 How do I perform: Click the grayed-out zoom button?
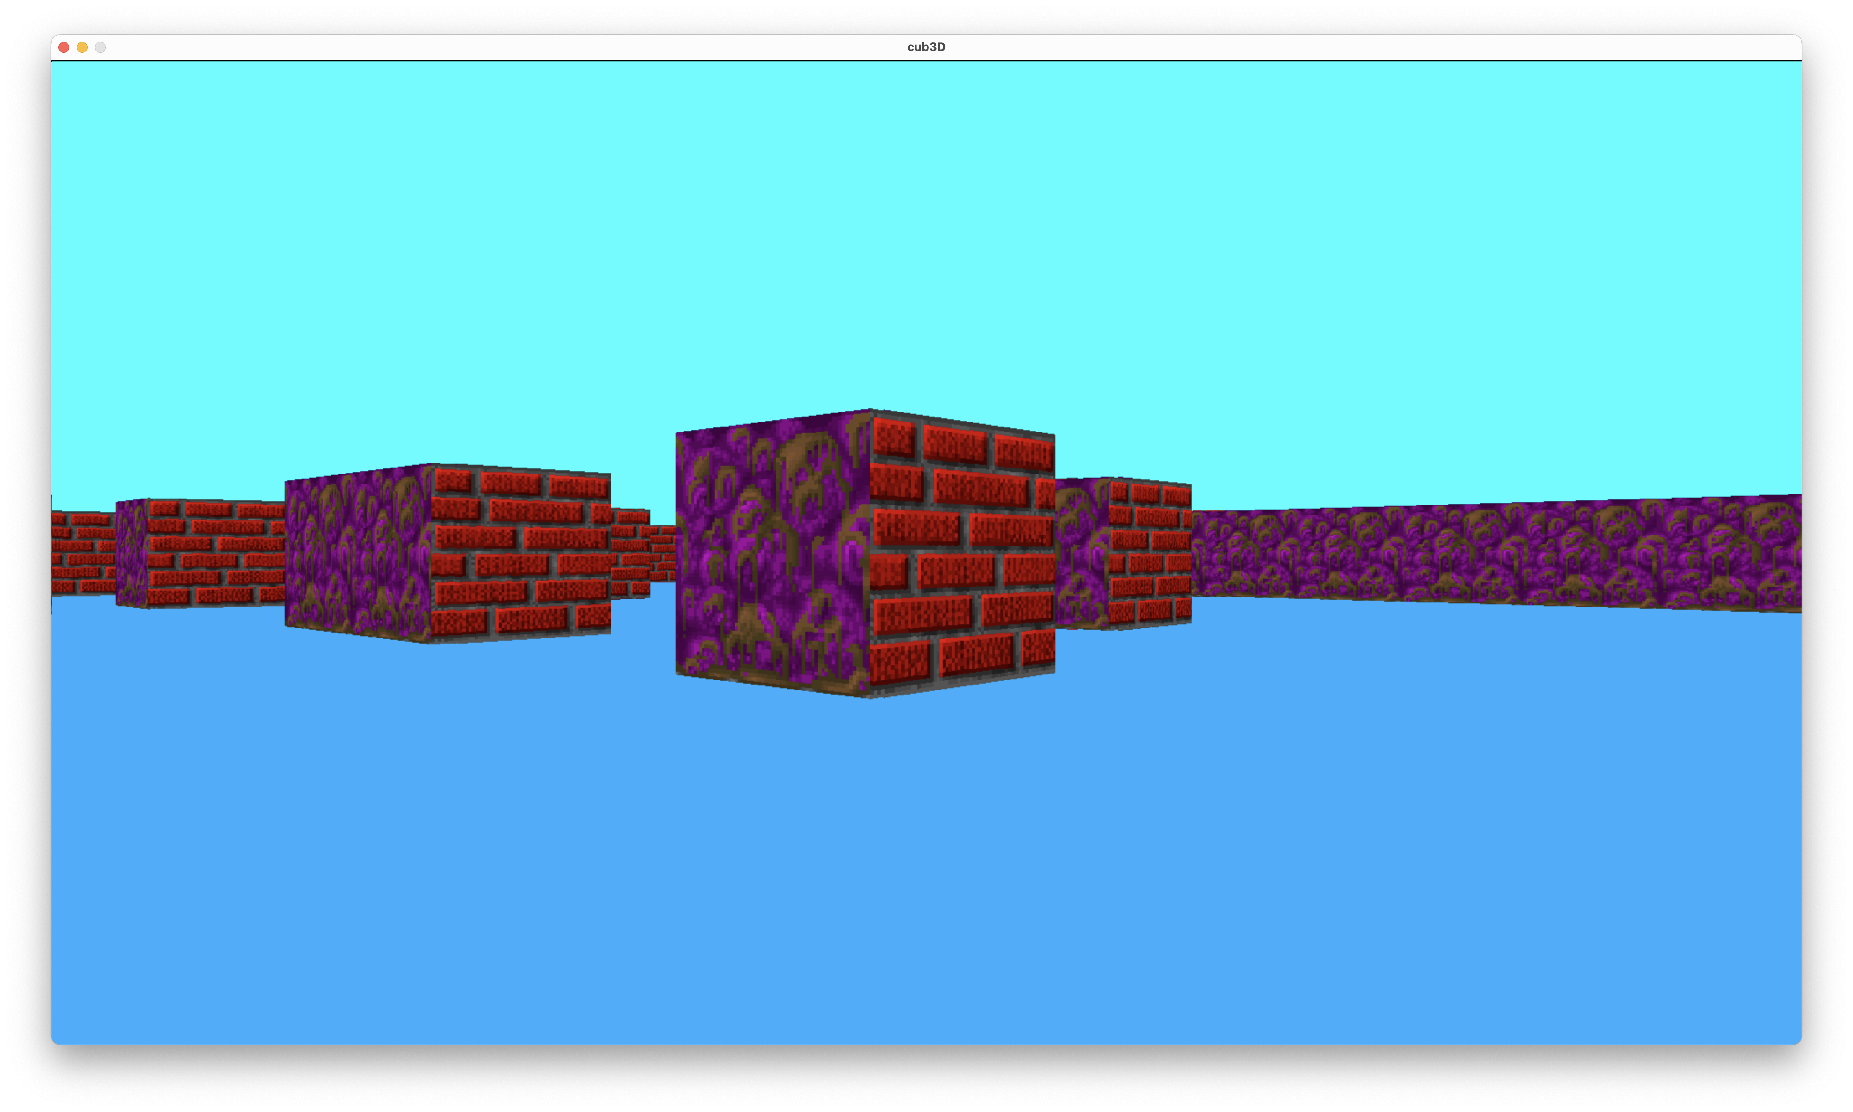(x=100, y=47)
